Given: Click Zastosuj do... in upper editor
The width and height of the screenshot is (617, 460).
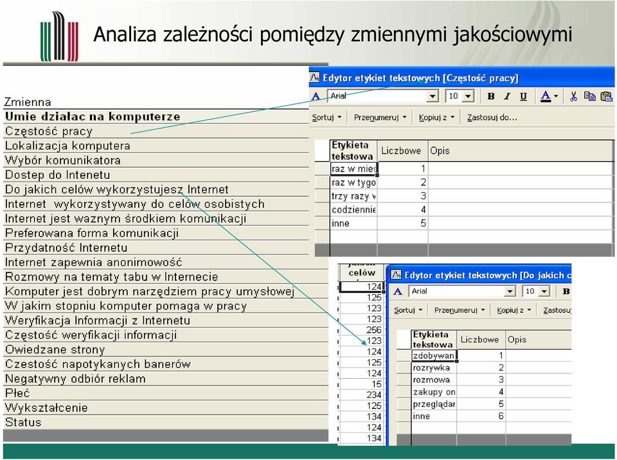Looking at the screenshot, I should click(492, 118).
